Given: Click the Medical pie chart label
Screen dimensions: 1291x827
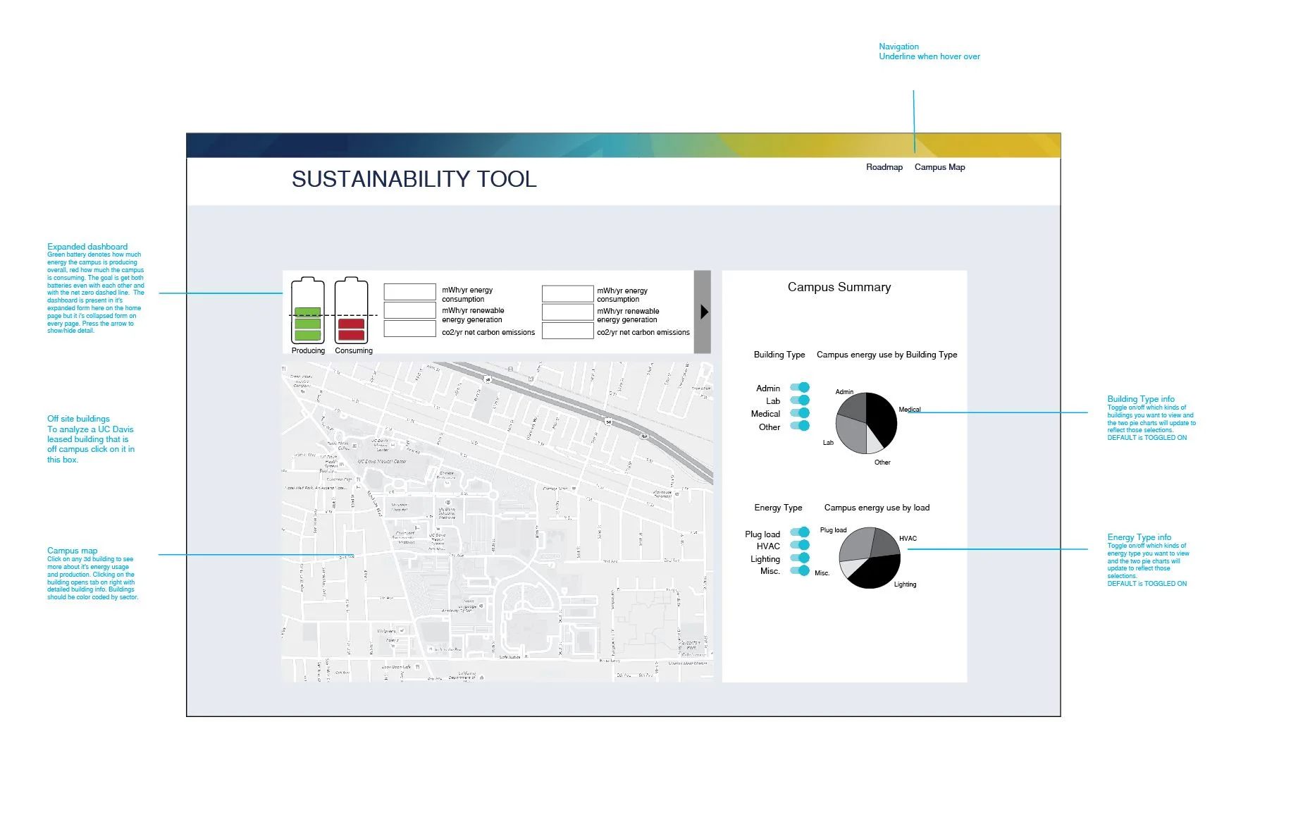Looking at the screenshot, I should pyautogui.click(x=910, y=410).
